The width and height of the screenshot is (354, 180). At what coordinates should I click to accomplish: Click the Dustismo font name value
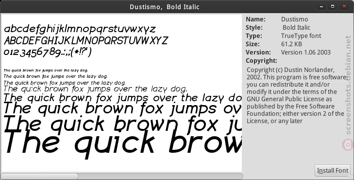294,19
